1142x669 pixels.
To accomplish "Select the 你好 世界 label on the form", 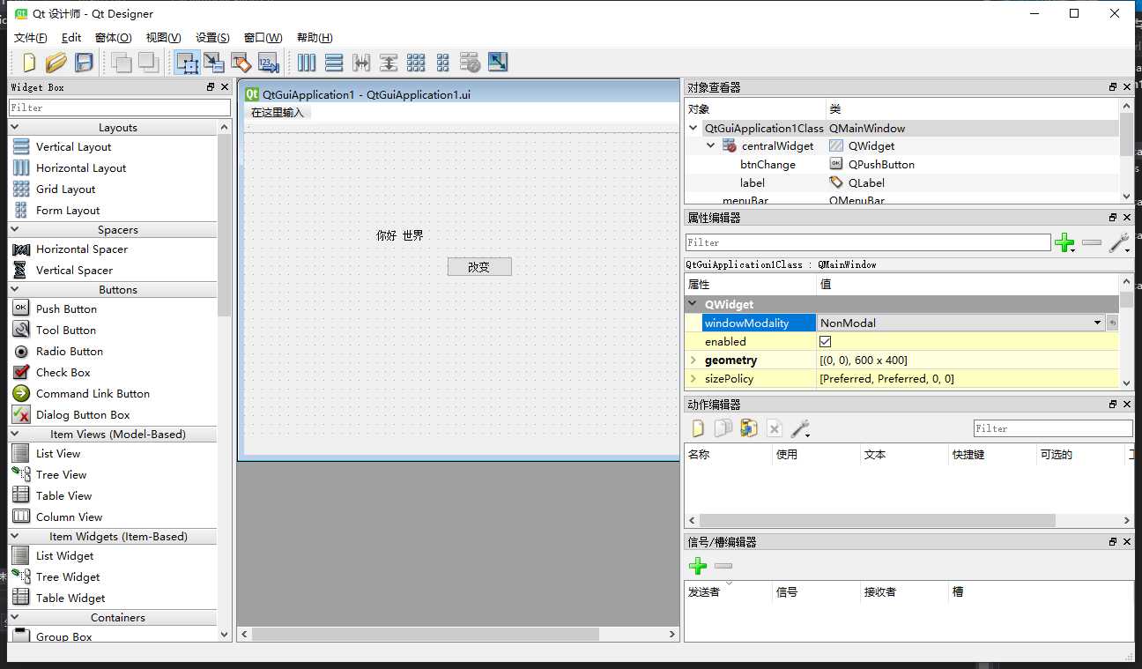I will [399, 235].
